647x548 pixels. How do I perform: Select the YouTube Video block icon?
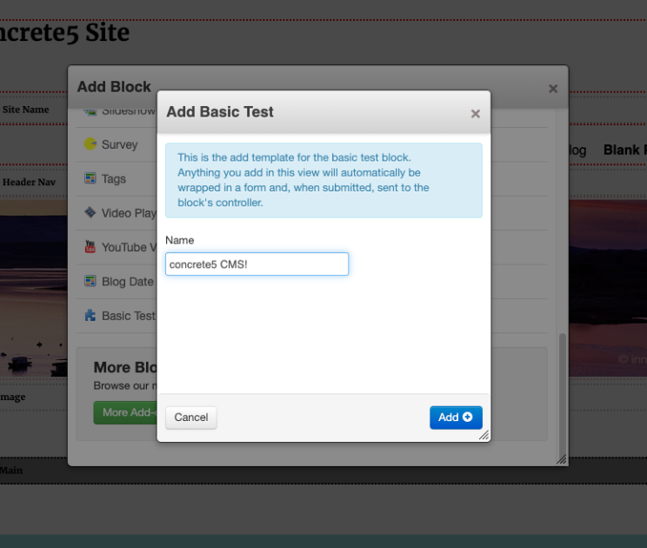[90, 247]
